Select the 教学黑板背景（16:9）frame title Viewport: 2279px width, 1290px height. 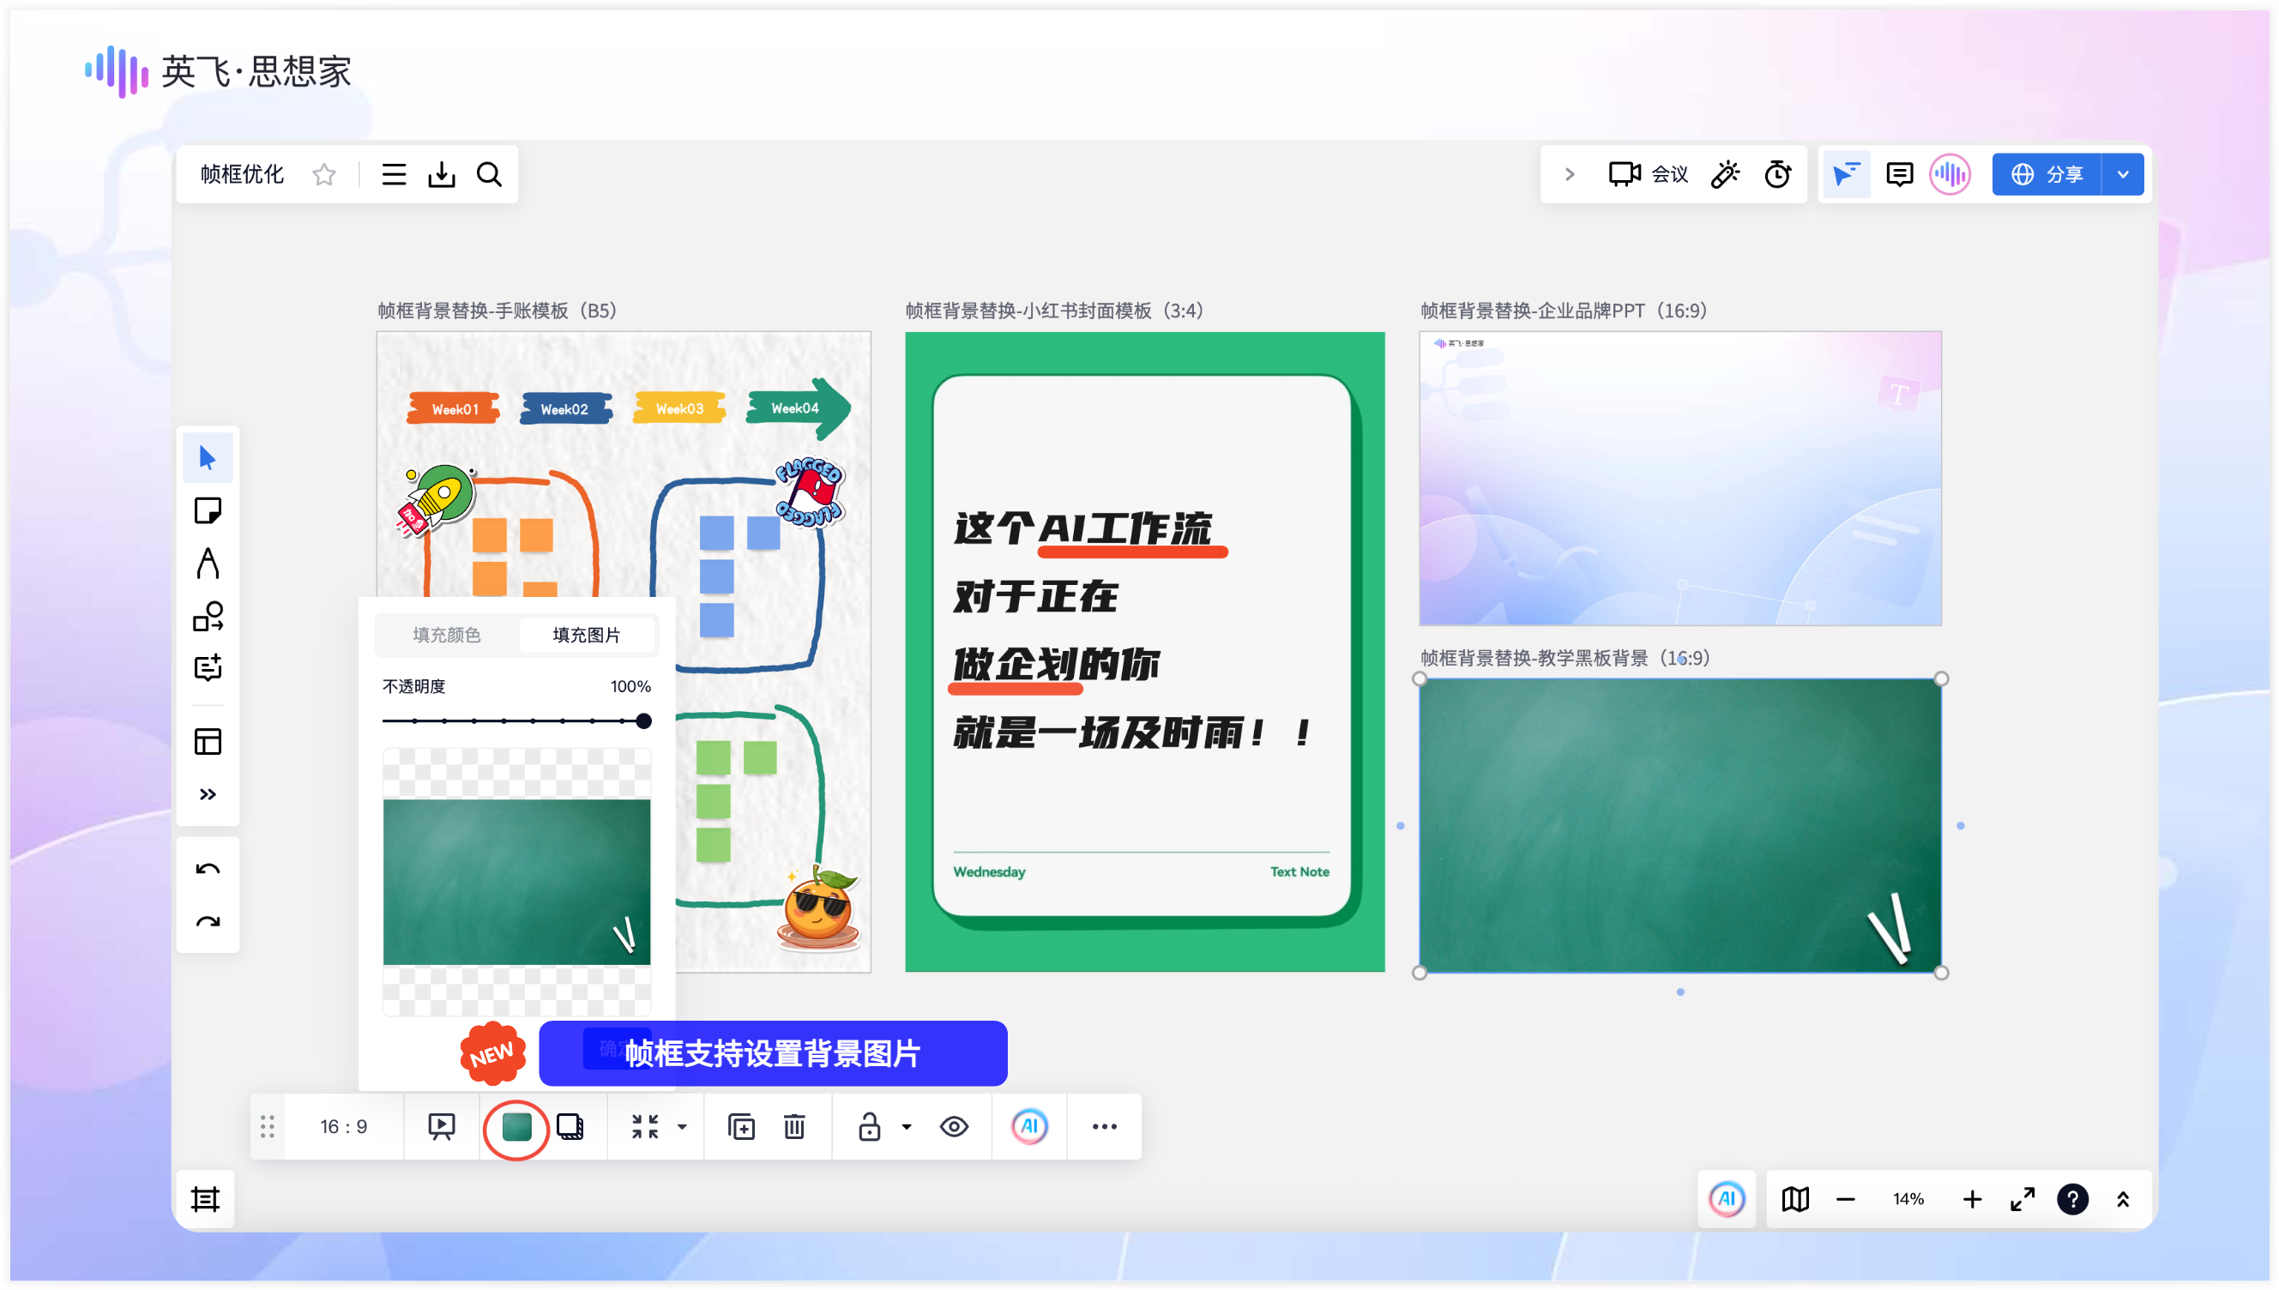(1565, 657)
